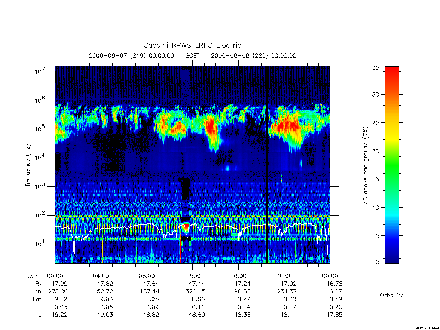
Task: Click the 10^6 frequency axis label
Action: (x=40, y=100)
